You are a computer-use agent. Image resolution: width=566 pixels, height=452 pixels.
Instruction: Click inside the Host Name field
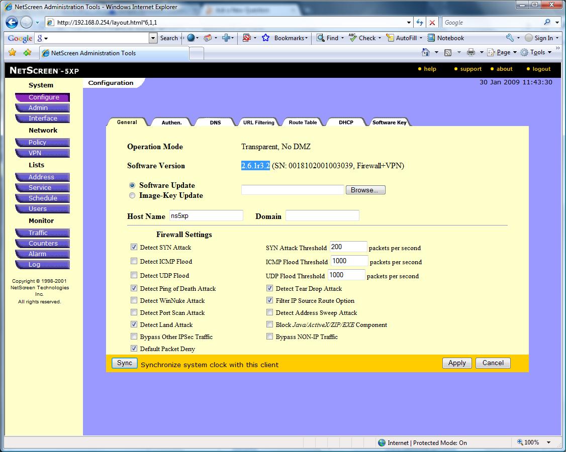[206, 215]
